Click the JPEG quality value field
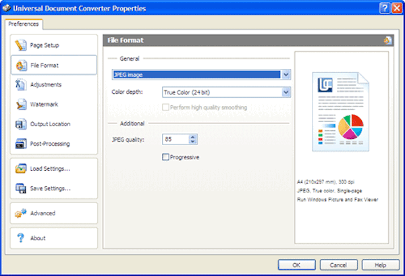This screenshot has width=405, height=276. [175, 140]
